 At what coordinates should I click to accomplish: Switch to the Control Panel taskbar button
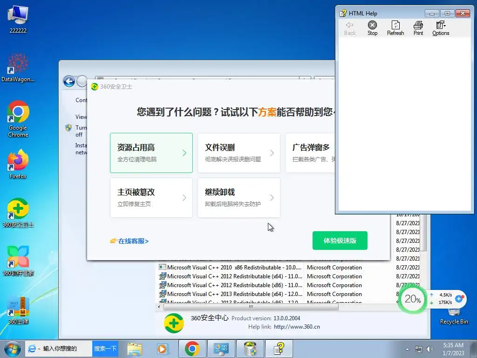[x=221, y=349]
